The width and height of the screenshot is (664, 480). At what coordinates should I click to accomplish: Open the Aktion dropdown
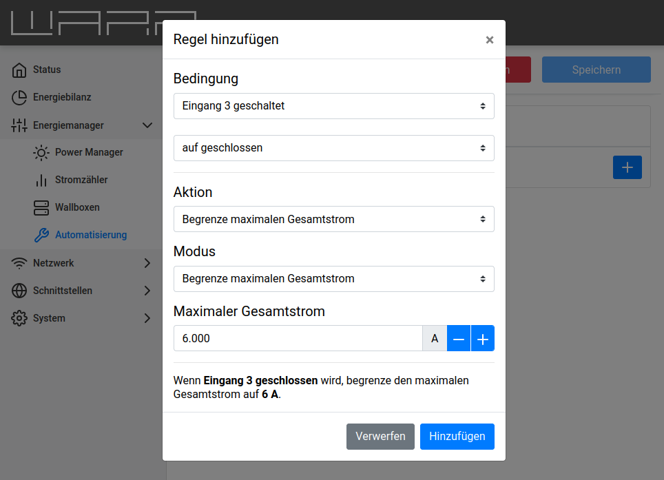coord(333,219)
